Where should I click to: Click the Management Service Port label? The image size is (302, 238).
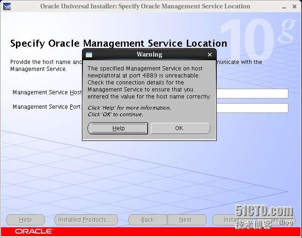[47, 107]
